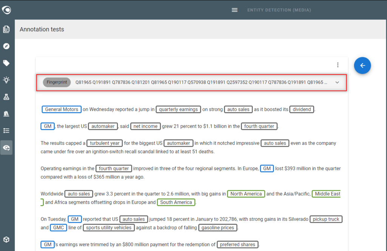This screenshot has width=387, height=251.
Task: Select the sports utility vehicles entity tag
Action: click(108, 228)
